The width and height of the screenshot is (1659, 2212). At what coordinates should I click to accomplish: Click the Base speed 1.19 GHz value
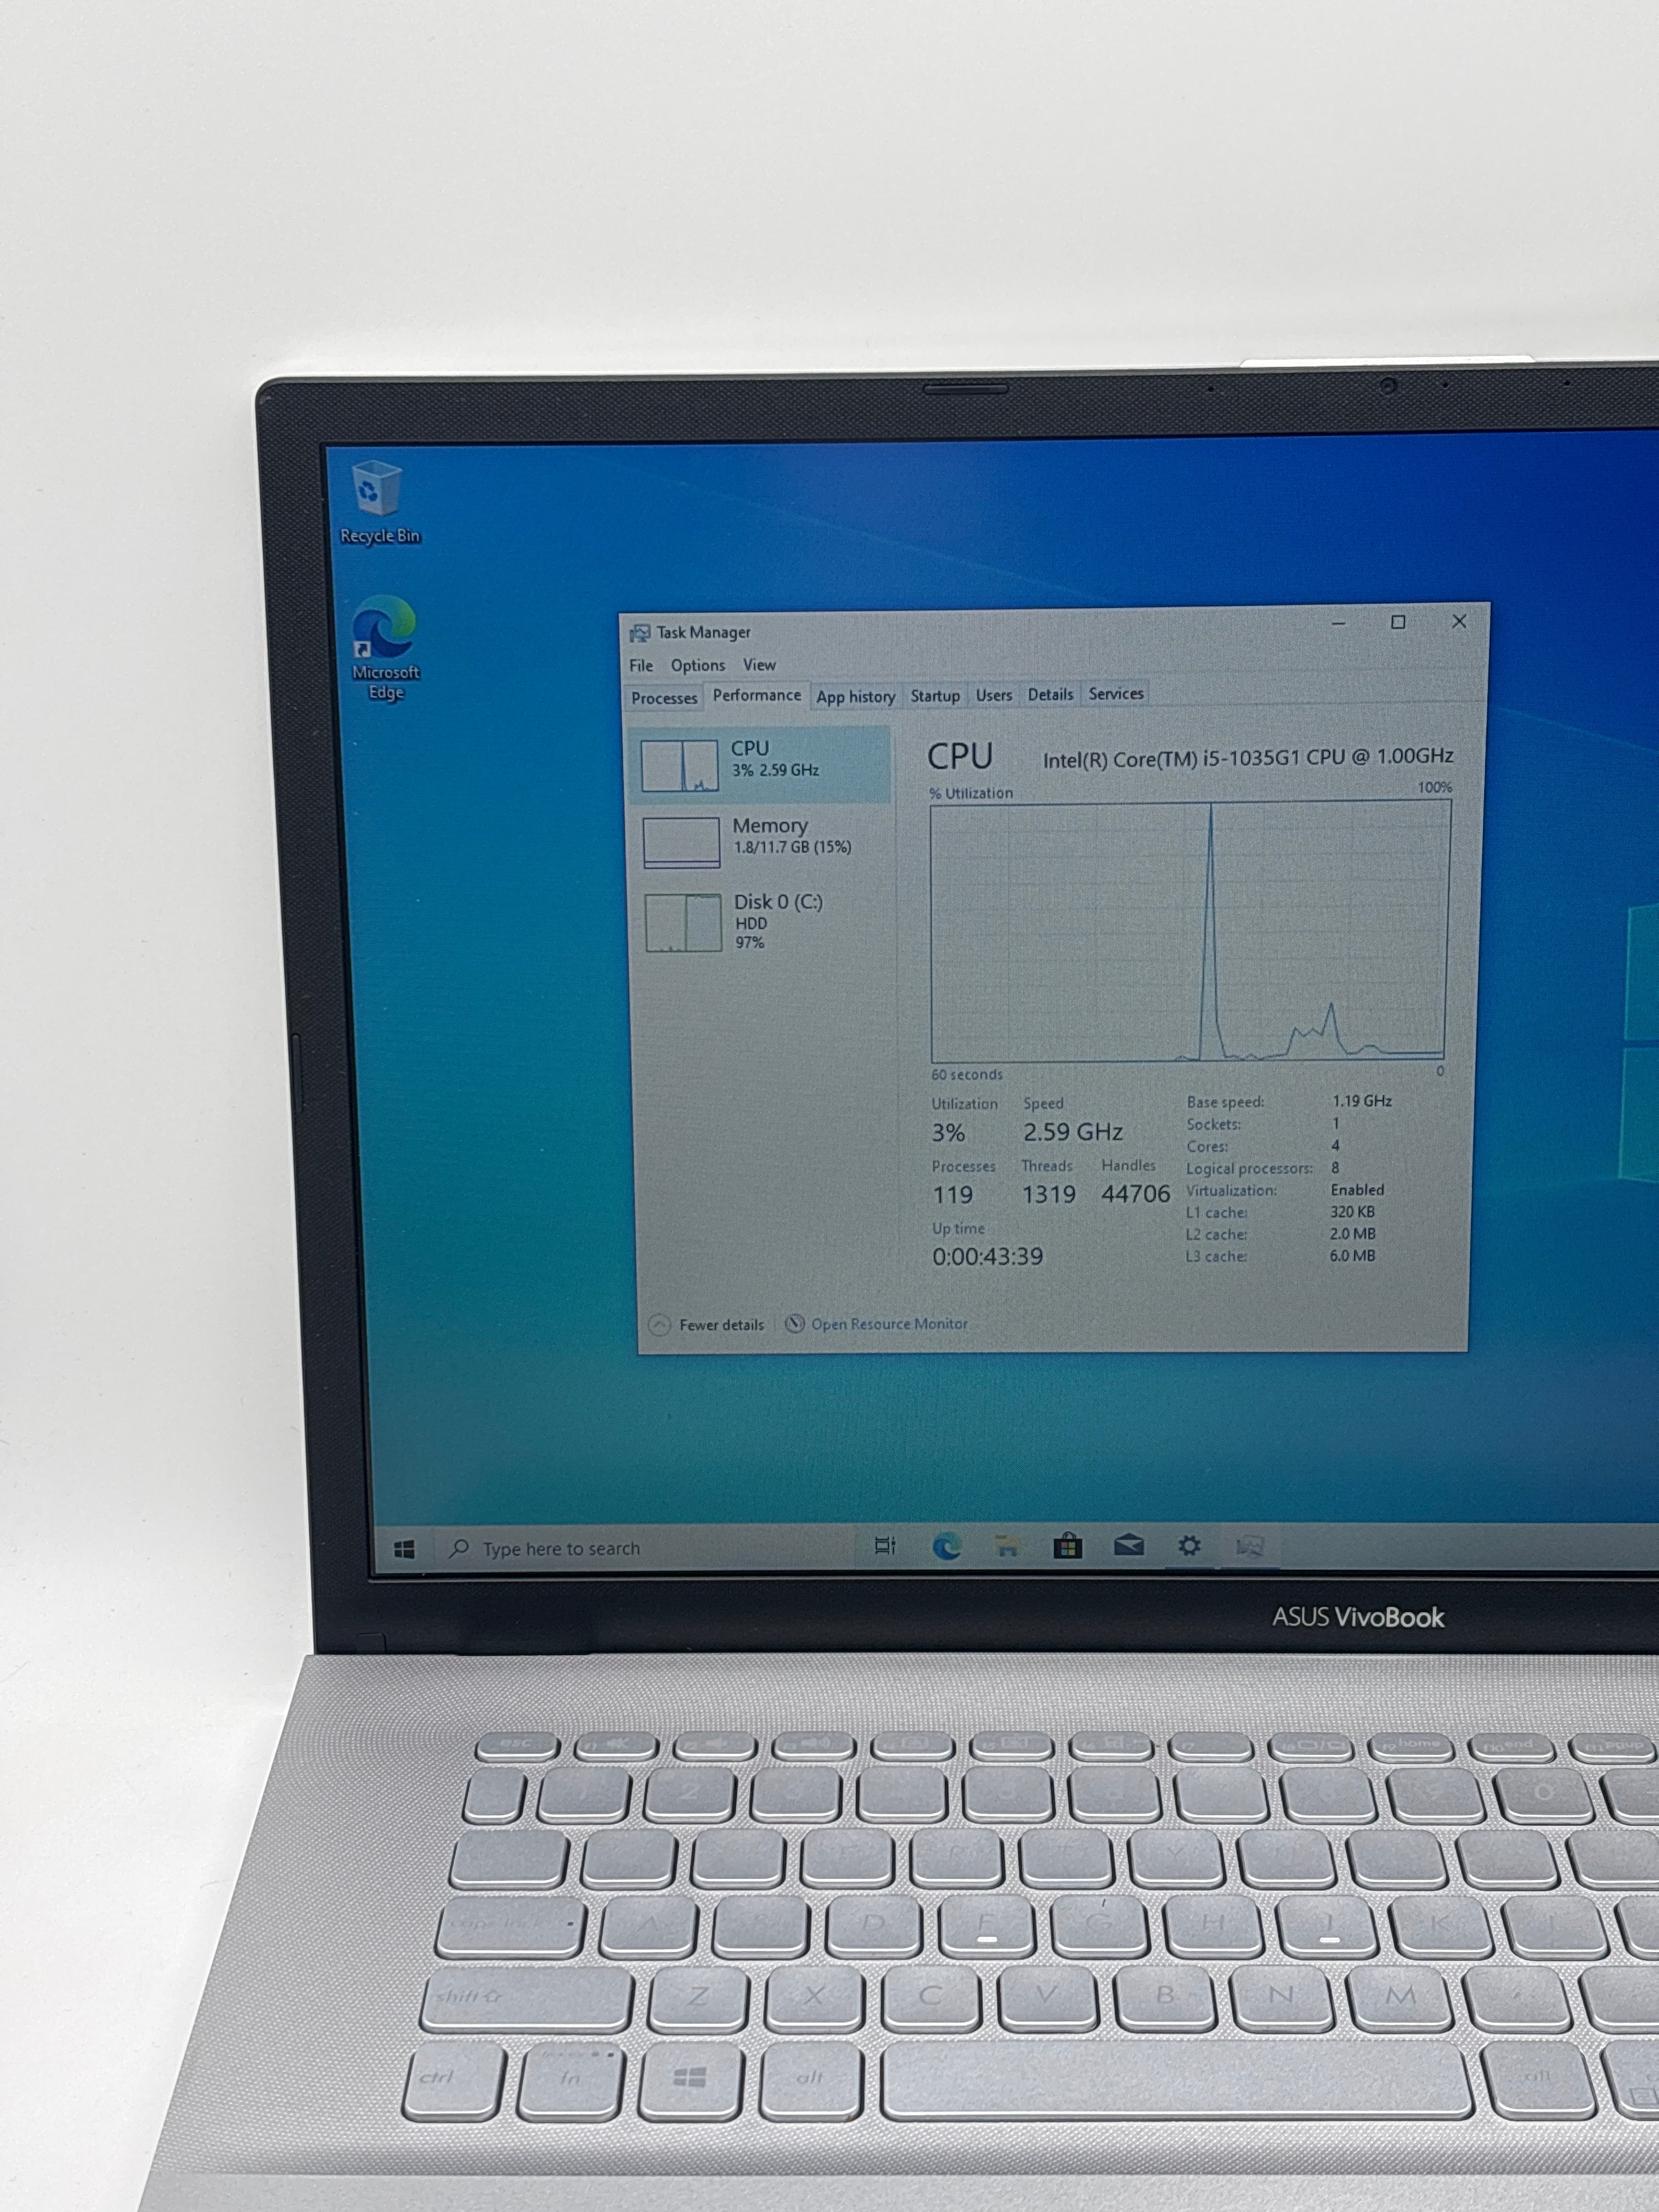tap(1361, 1101)
